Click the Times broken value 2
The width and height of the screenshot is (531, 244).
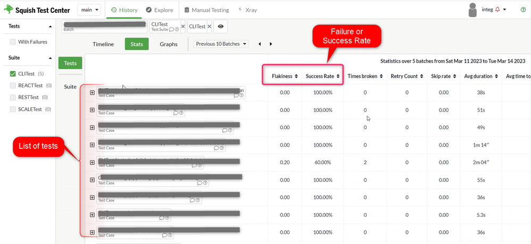click(x=365, y=163)
